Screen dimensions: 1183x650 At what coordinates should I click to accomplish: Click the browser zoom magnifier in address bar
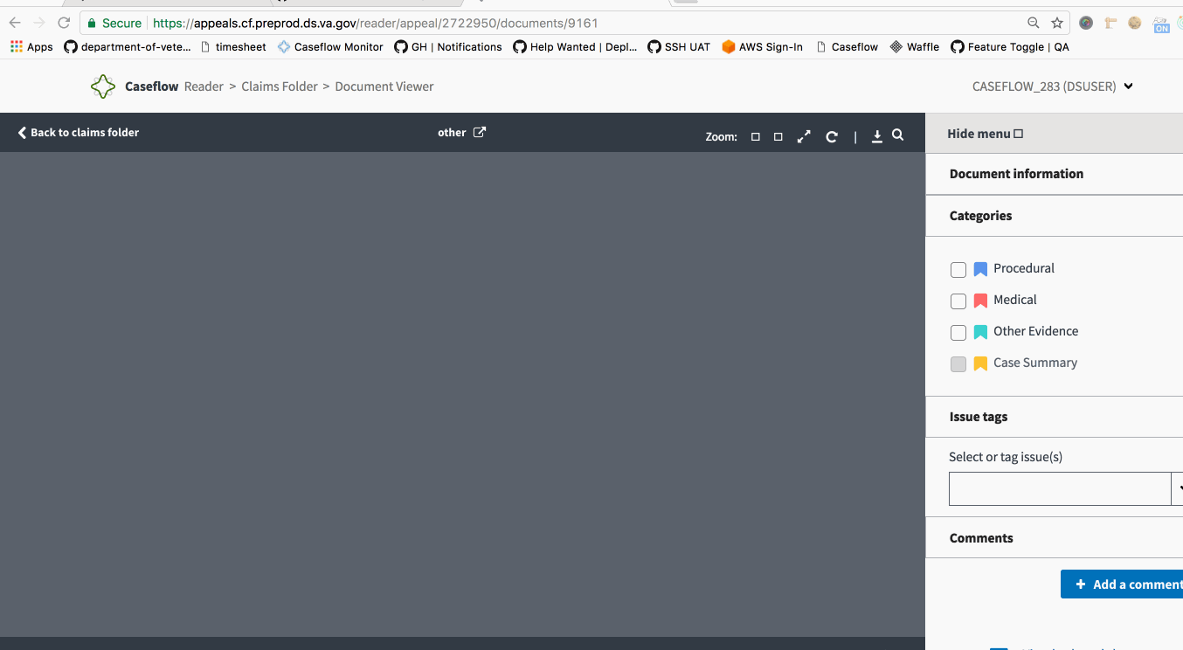(1034, 24)
